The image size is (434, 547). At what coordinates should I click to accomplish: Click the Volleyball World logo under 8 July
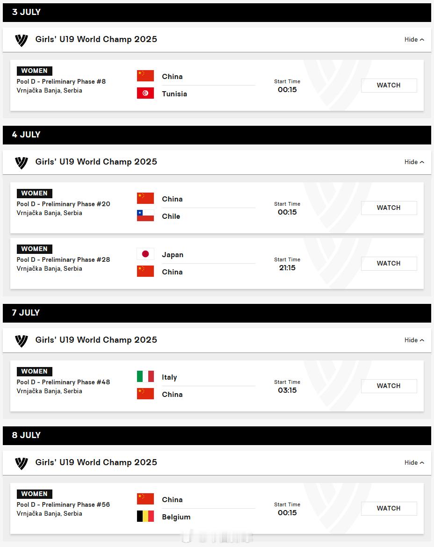click(22, 463)
